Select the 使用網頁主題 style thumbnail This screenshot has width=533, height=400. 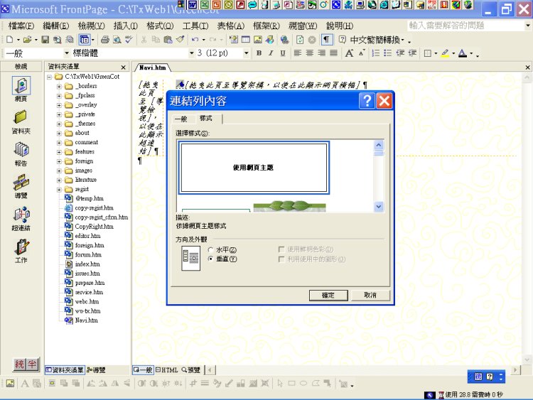tap(253, 168)
